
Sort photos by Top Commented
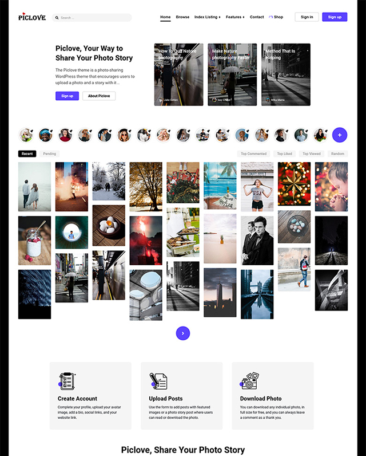coord(253,154)
